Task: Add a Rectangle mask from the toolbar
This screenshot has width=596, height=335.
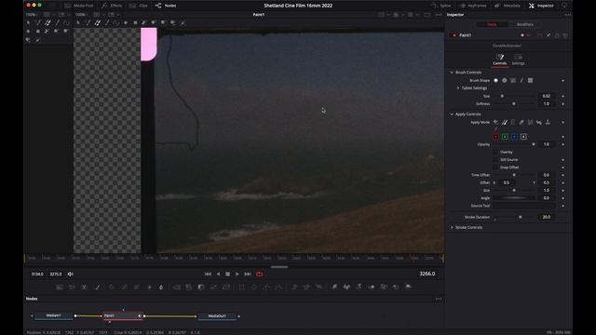Action: 242,288
